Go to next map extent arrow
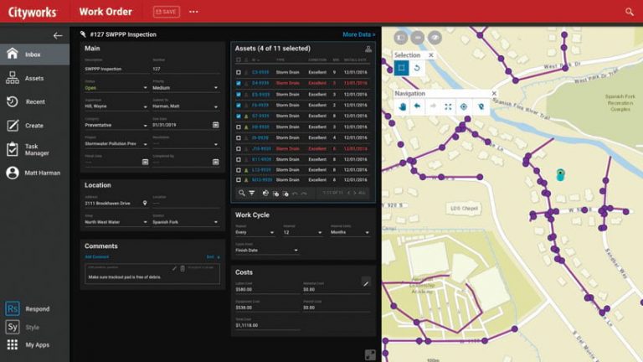 click(x=433, y=106)
